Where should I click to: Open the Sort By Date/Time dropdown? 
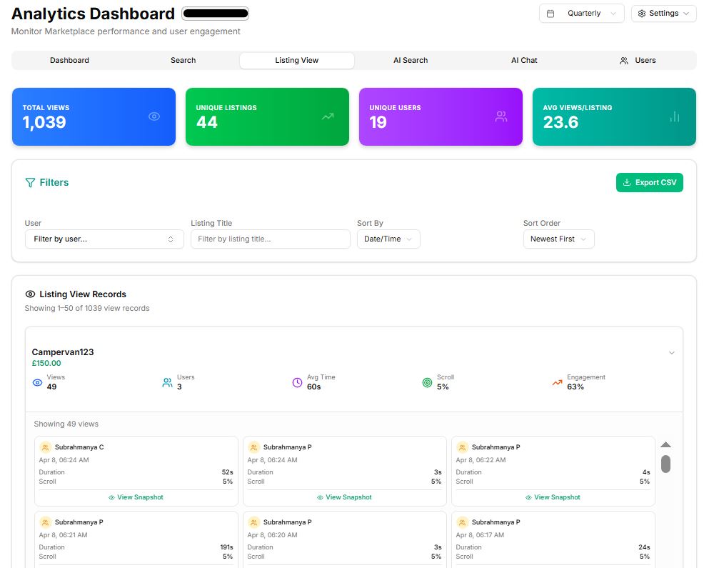[x=388, y=239]
